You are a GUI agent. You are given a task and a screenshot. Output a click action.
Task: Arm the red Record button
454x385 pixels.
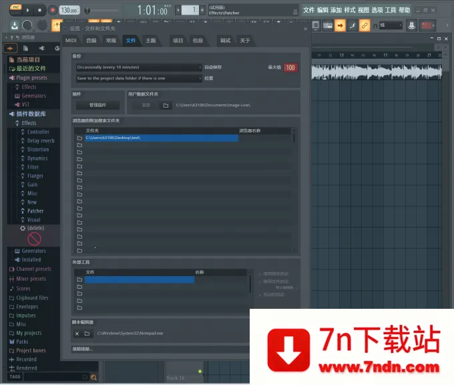tap(52, 10)
